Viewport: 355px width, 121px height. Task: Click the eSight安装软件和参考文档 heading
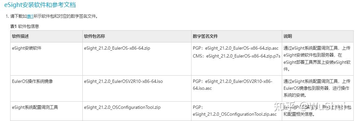pyautogui.click(x=40, y=5)
